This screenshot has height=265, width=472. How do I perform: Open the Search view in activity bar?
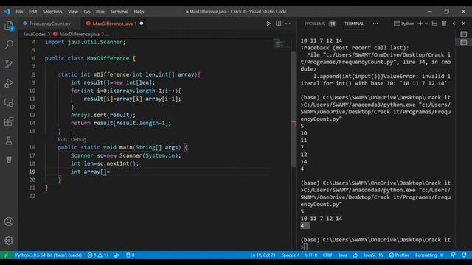click(x=9, y=45)
